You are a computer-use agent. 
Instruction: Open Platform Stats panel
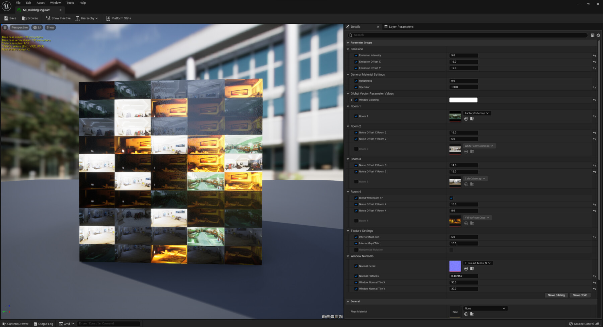[x=119, y=18]
